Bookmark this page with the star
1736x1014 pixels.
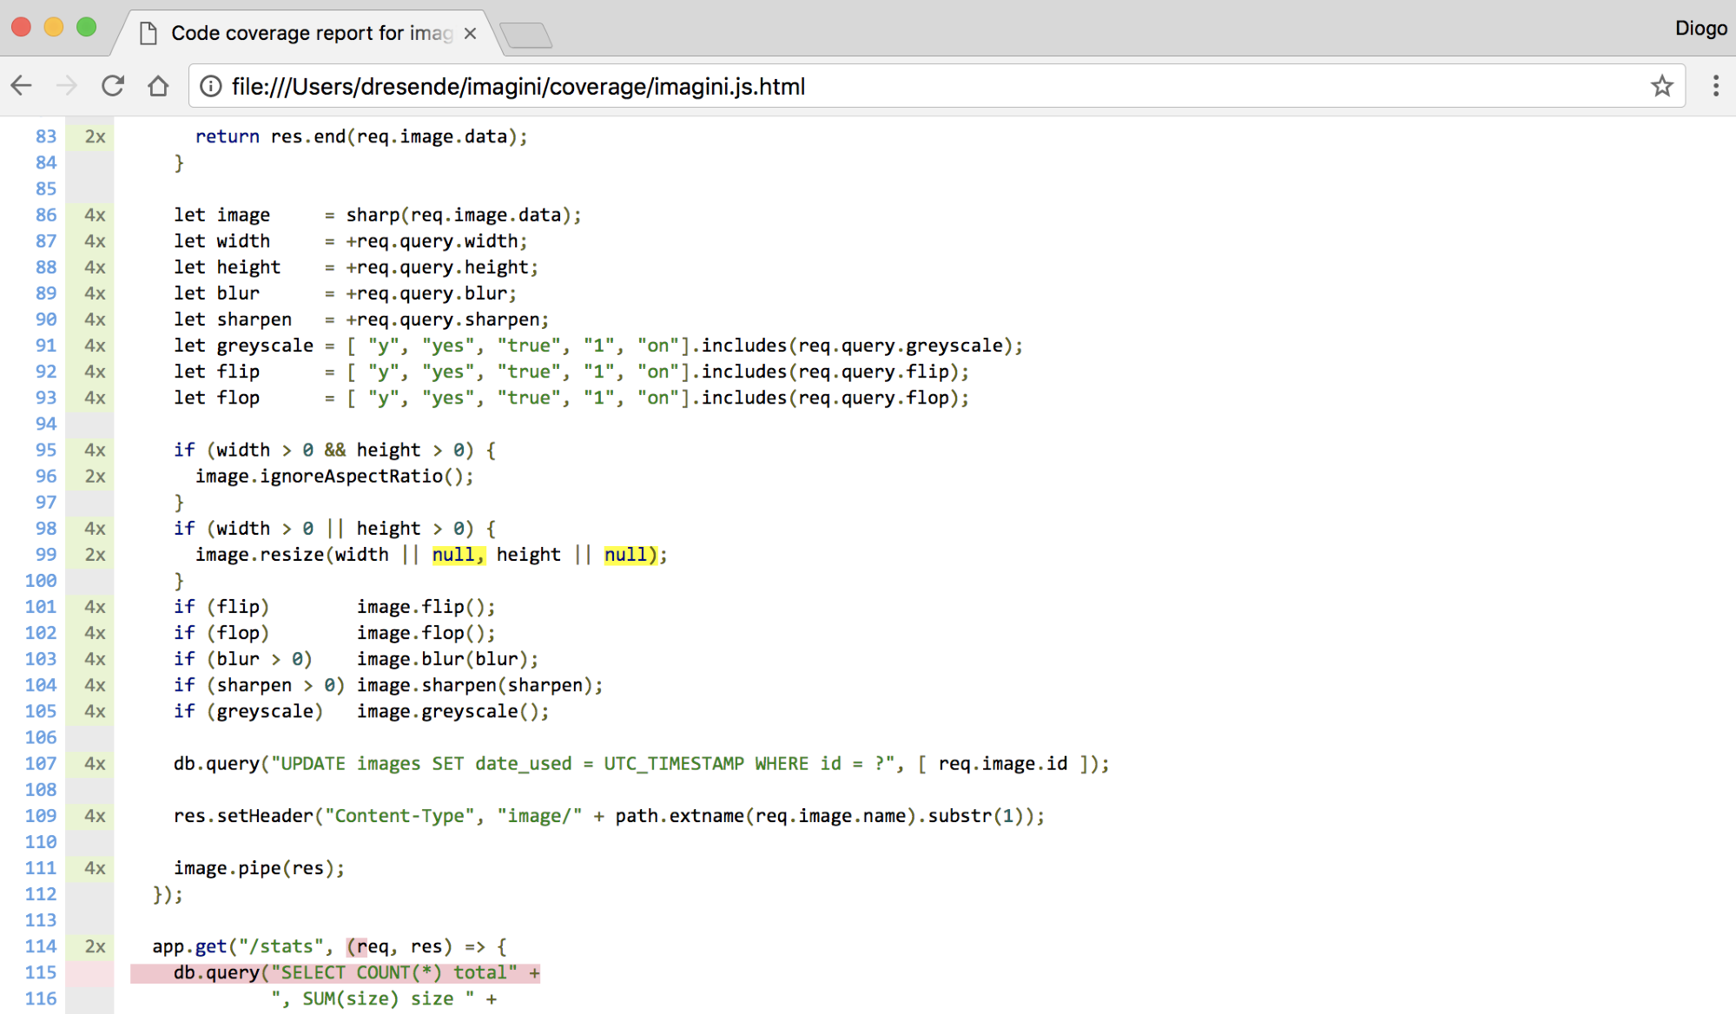tap(1661, 86)
